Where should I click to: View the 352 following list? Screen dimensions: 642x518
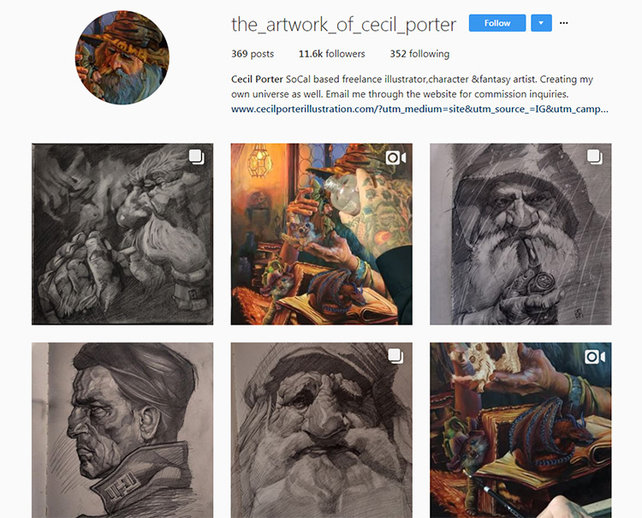point(419,54)
